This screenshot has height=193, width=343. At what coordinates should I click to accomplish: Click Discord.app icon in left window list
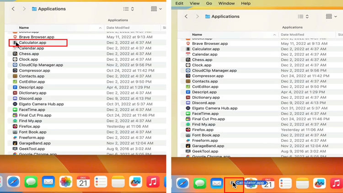point(15,98)
